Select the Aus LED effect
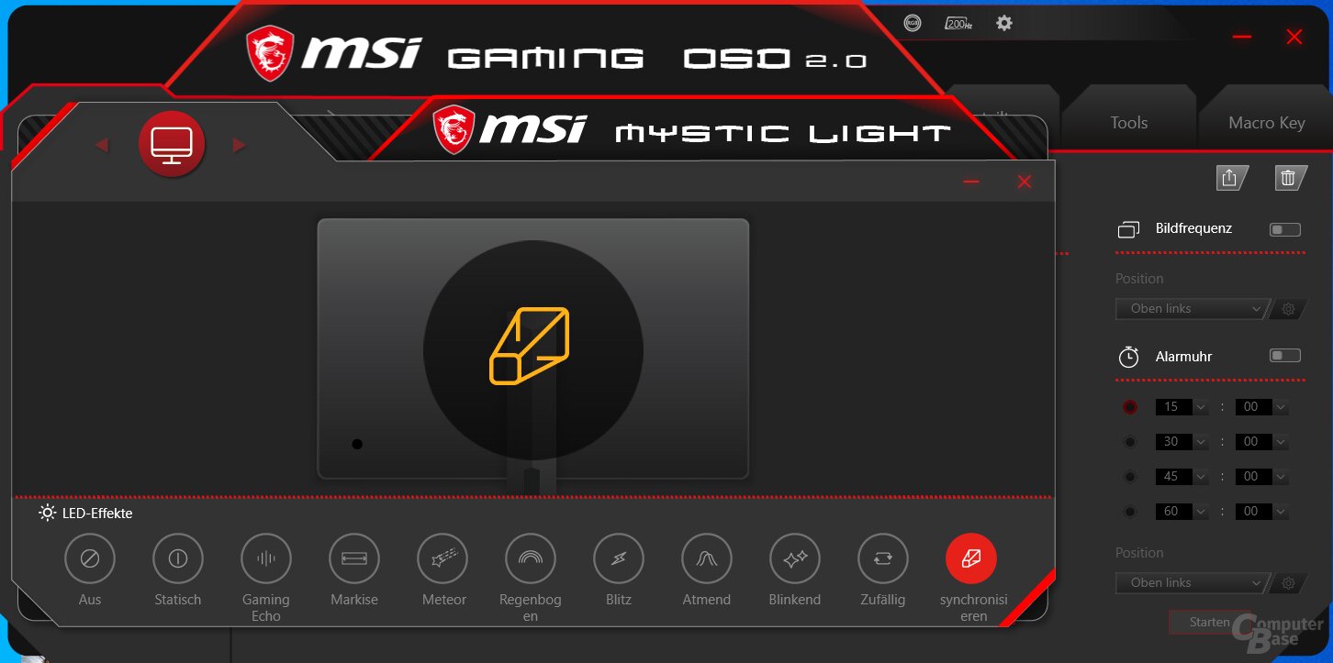Screen dimensions: 1333x663 (90, 558)
